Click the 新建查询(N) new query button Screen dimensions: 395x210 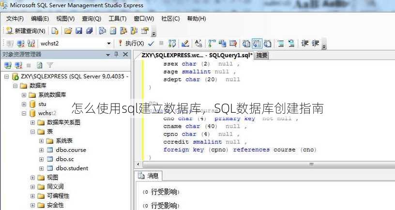(26, 30)
